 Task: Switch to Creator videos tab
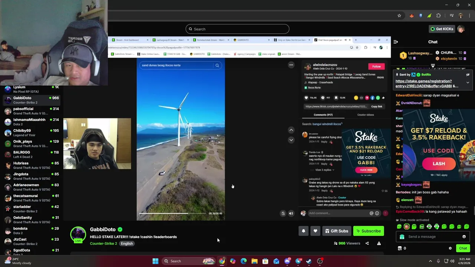(366, 115)
